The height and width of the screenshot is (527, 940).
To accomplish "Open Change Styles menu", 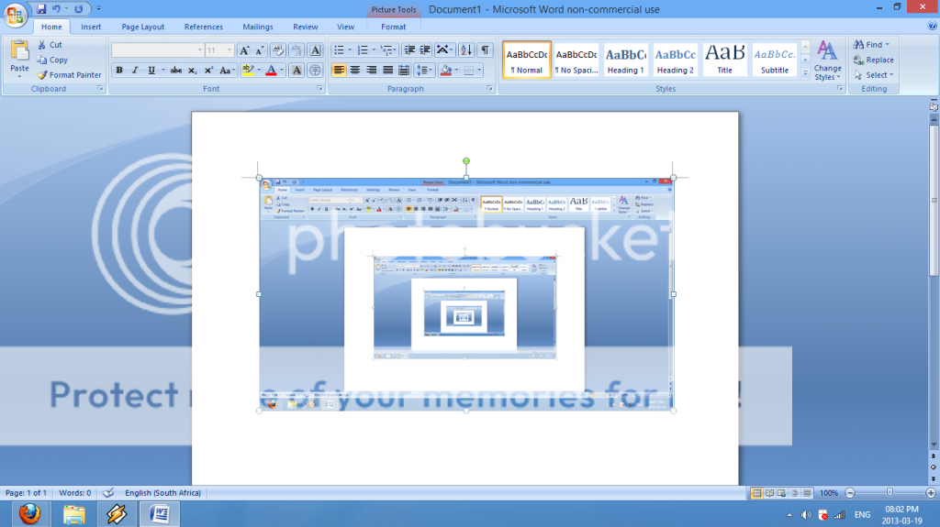I will [827, 60].
